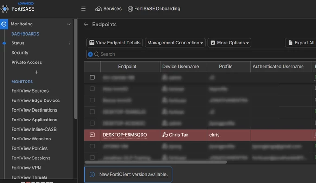The height and width of the screenshot is (183, 316).
Task: Click the Monitoring gauge icon
Action: point(4,24)
